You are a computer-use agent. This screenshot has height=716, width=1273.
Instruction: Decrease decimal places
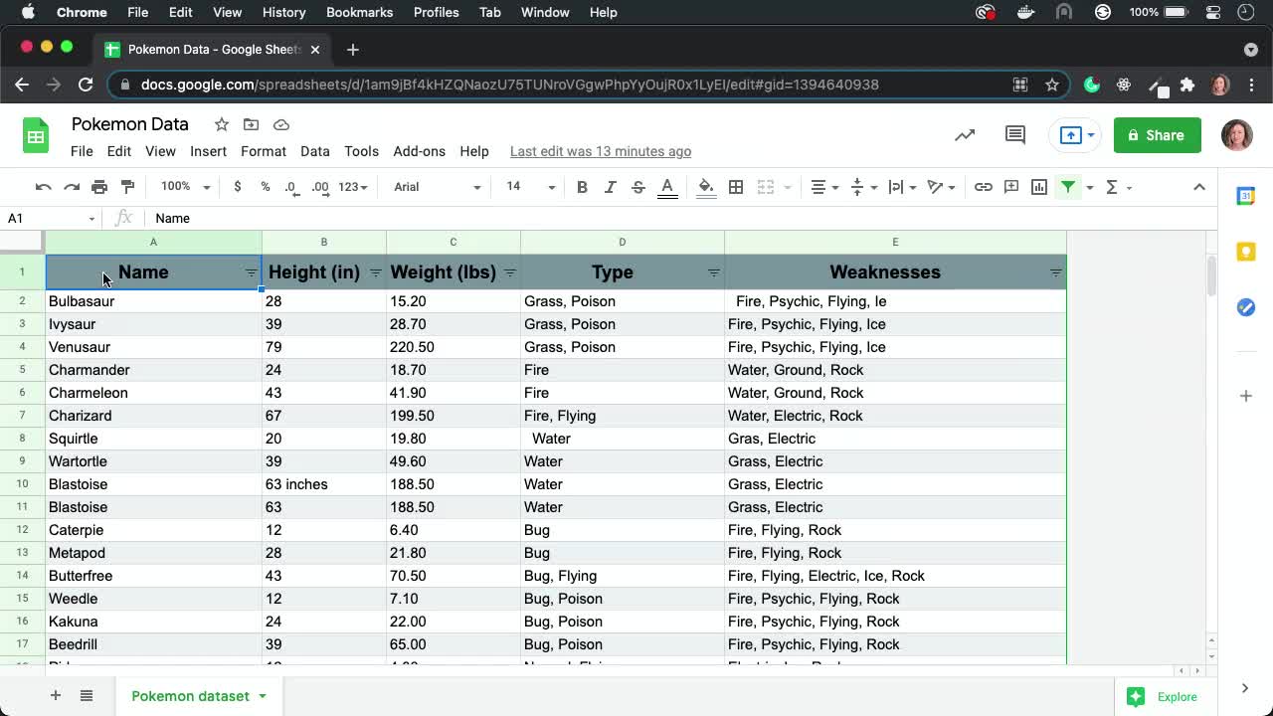pos(290,187)
